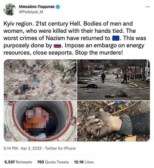Click the blue verified checkmark badge
Screen dimensions: 154x168
click(58, 7)
